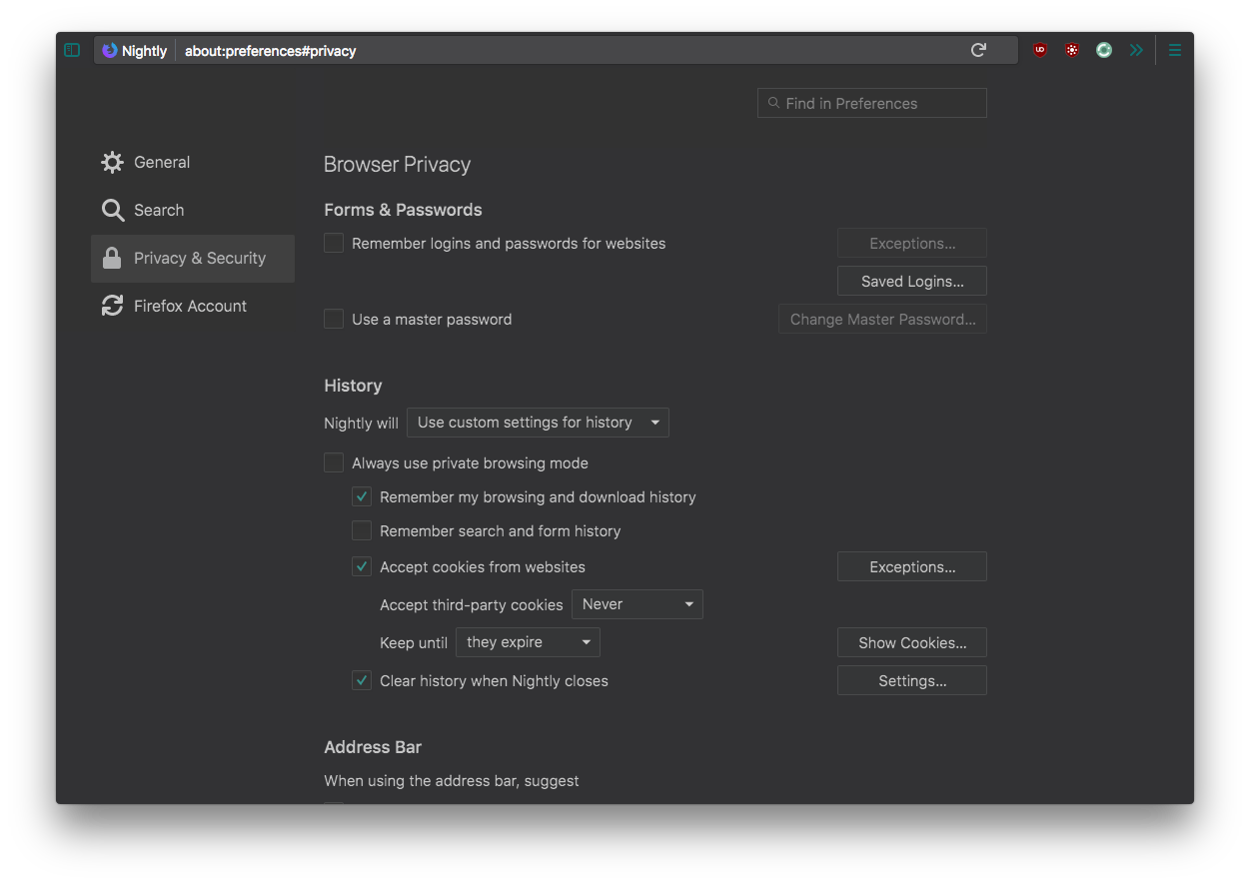
Task: Click Show Cookies button
Action: click(912, 642)
